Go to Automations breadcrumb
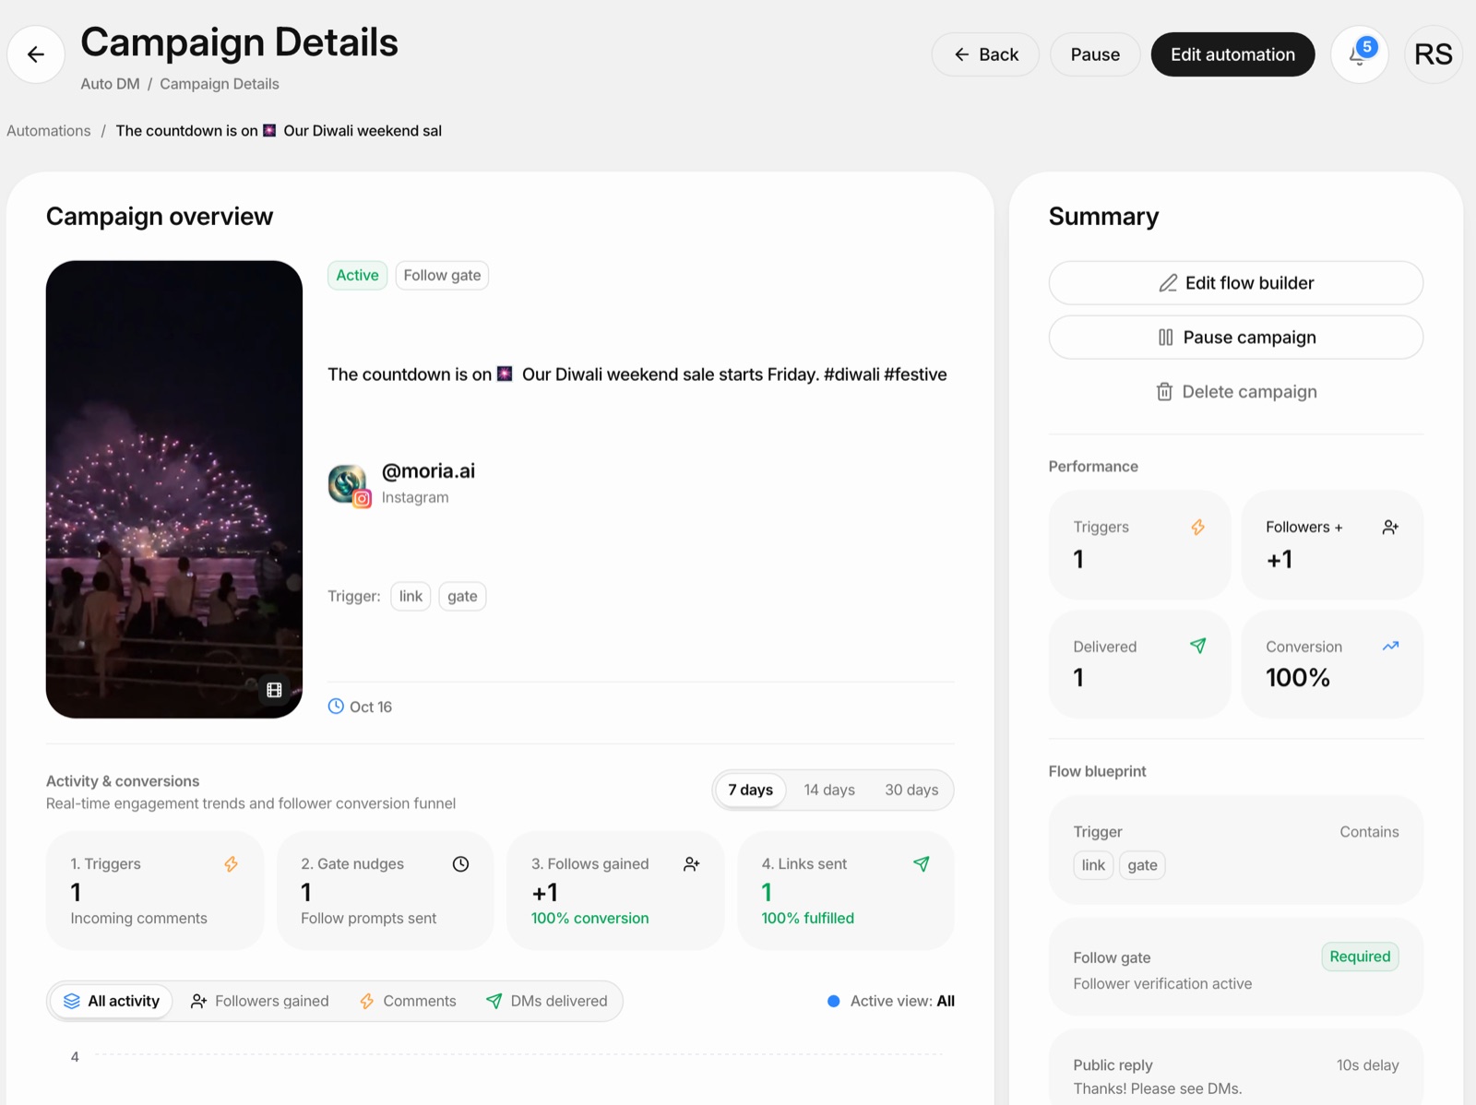 click(x=49, y=130)
